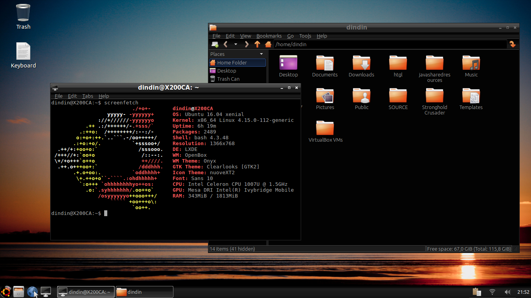Switch to dindin@X200CA terminal taskbar button
The height and width of the screenshot is (298, 531).
point(86,292)
